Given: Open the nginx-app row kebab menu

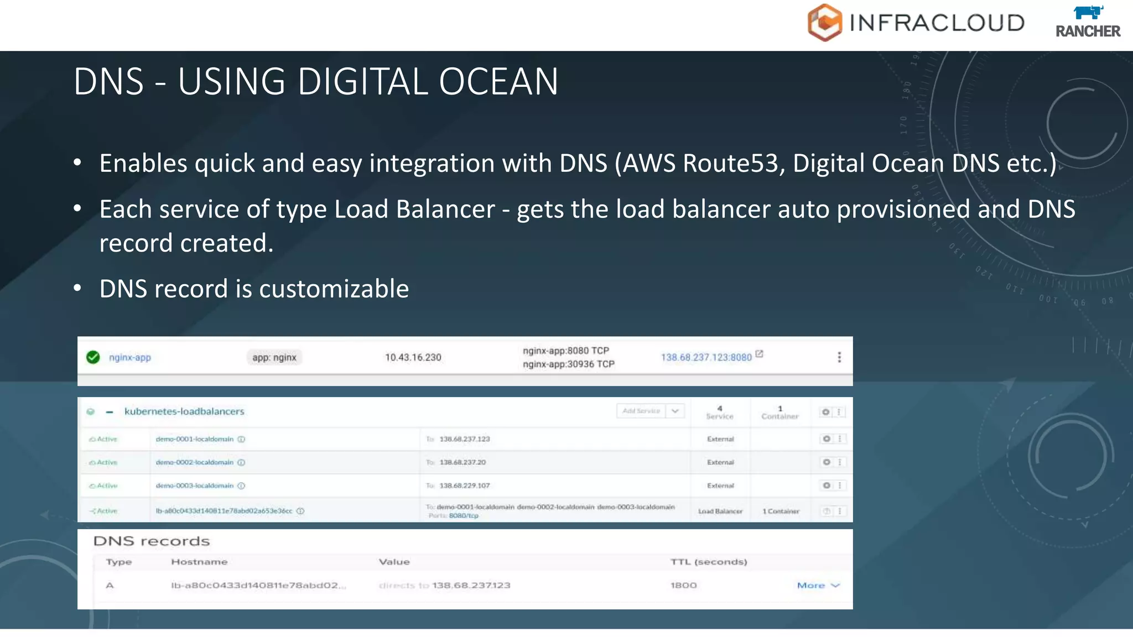Looking at the screenshot, I should tap(839, 357).
